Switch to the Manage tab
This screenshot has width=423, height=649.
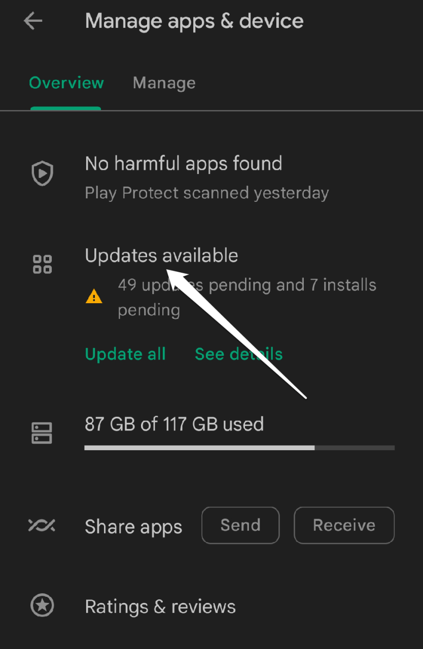[x=164, y=83]
